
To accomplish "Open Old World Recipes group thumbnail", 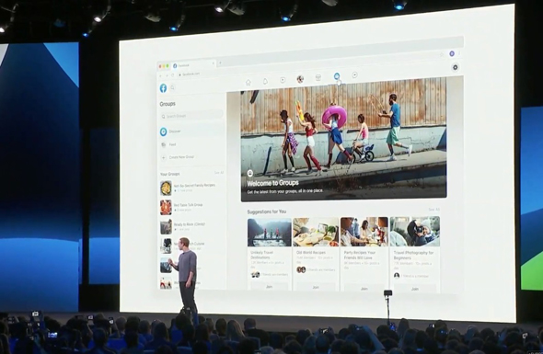I will coord(316,232).
